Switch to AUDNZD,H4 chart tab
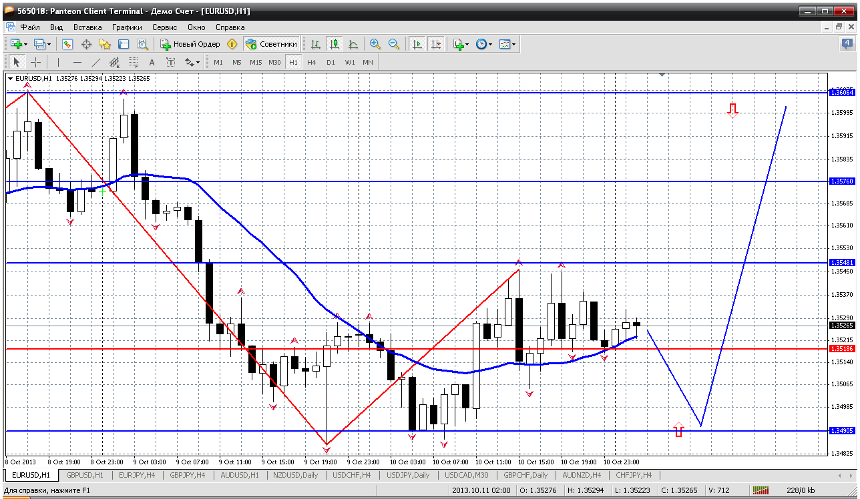This screenshot has height=499, width=860. pyautogui.click(x=581, y=475)
